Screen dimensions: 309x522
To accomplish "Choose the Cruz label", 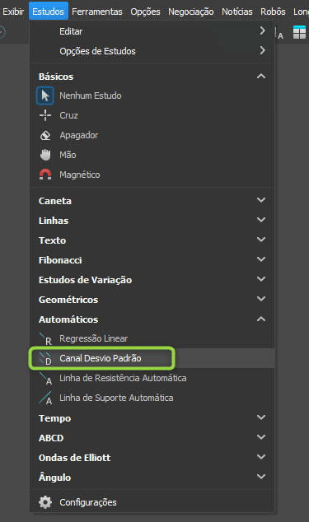I will click(68, 115).
